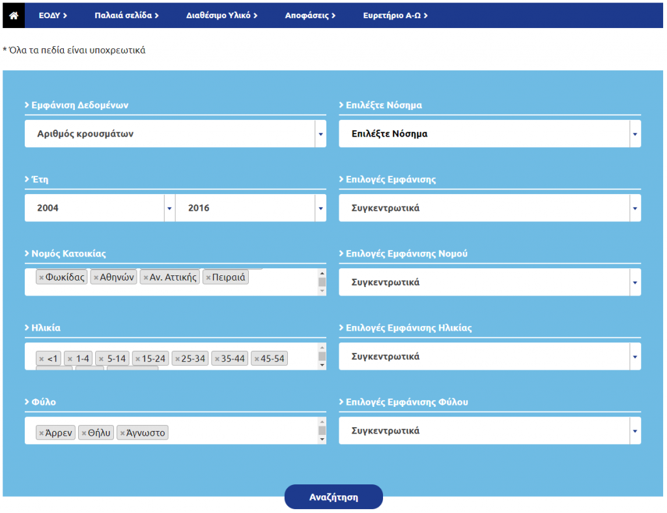
Task: Open the Ευρετήριο Α-Ω menu
Action: (x=395, y=16)
